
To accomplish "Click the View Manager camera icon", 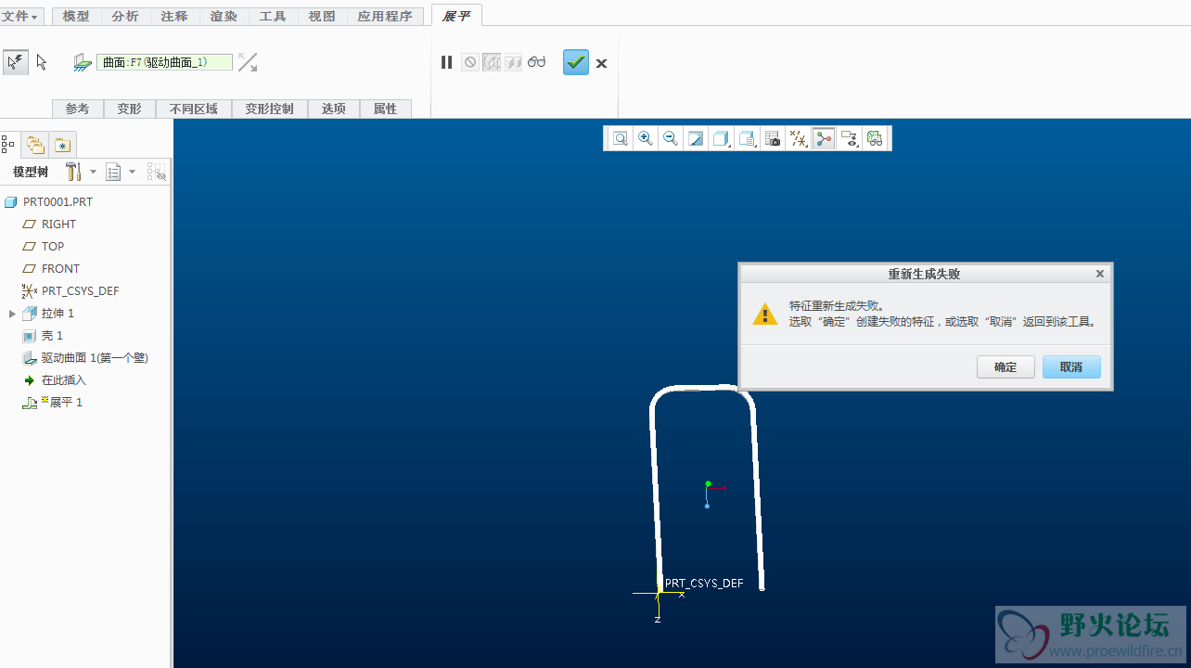I will click(x=773, y=138).
